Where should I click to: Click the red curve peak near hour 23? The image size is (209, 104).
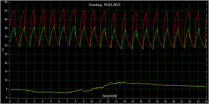(199, 12)
